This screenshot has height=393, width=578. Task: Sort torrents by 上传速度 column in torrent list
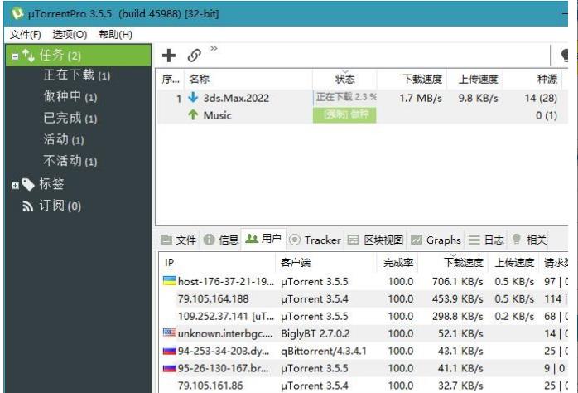point(475,79)
